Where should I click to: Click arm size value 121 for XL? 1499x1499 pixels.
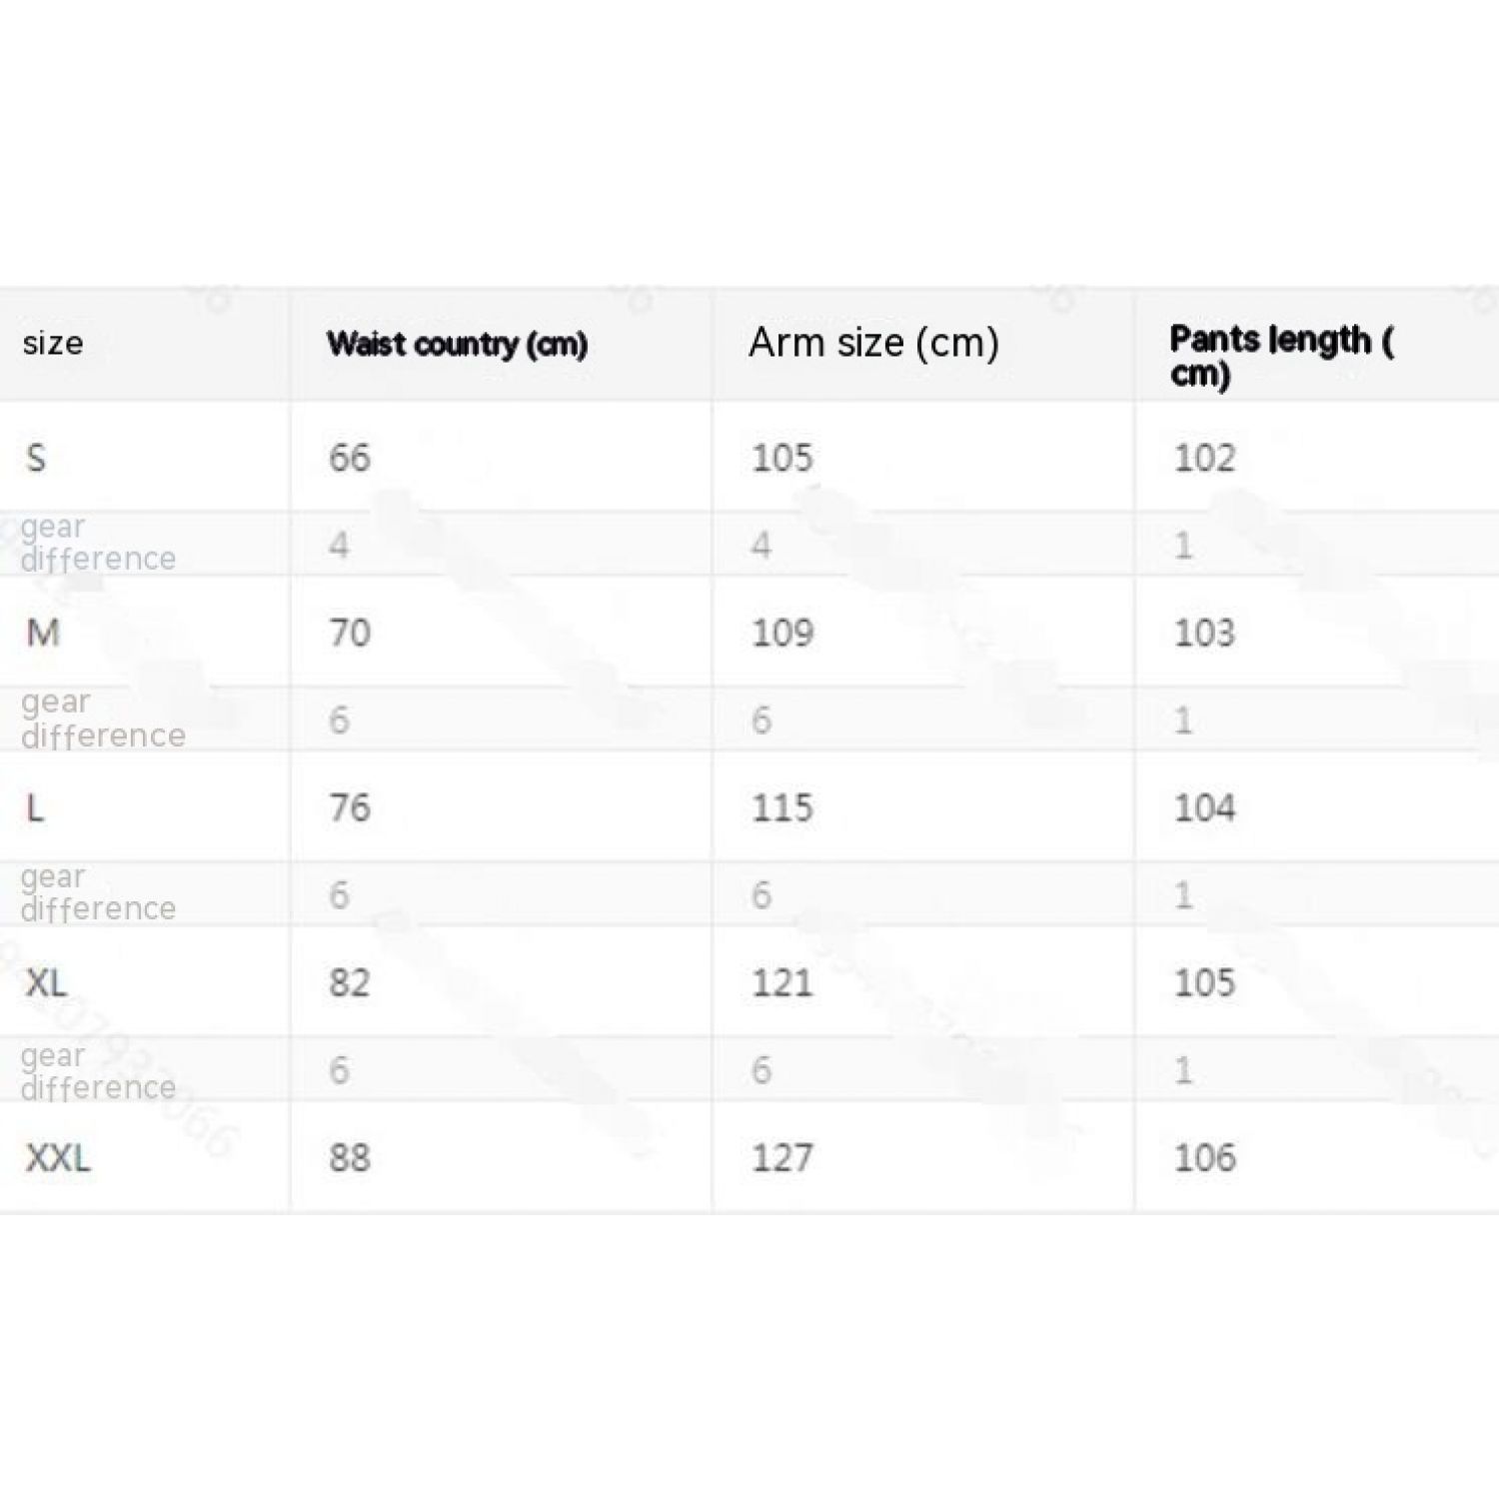point(782,982)
